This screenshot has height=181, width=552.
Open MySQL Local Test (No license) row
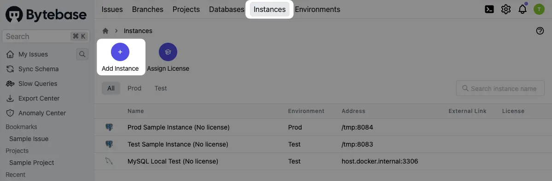click(323, 161)
